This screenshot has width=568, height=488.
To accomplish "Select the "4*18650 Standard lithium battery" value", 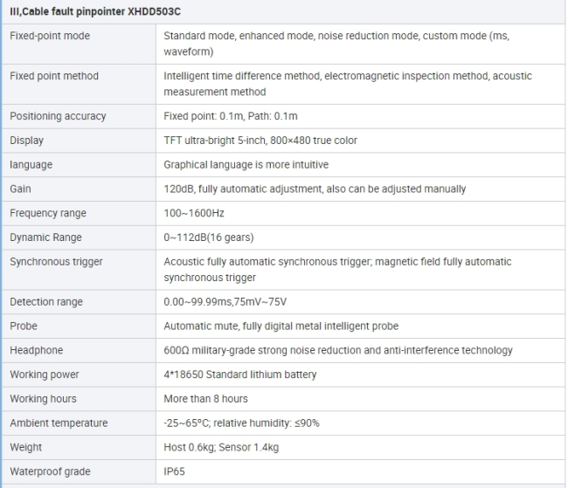I will coord(240,375).
